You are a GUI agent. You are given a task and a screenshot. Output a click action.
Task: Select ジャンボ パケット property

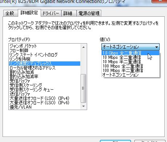tap(45, 46)
